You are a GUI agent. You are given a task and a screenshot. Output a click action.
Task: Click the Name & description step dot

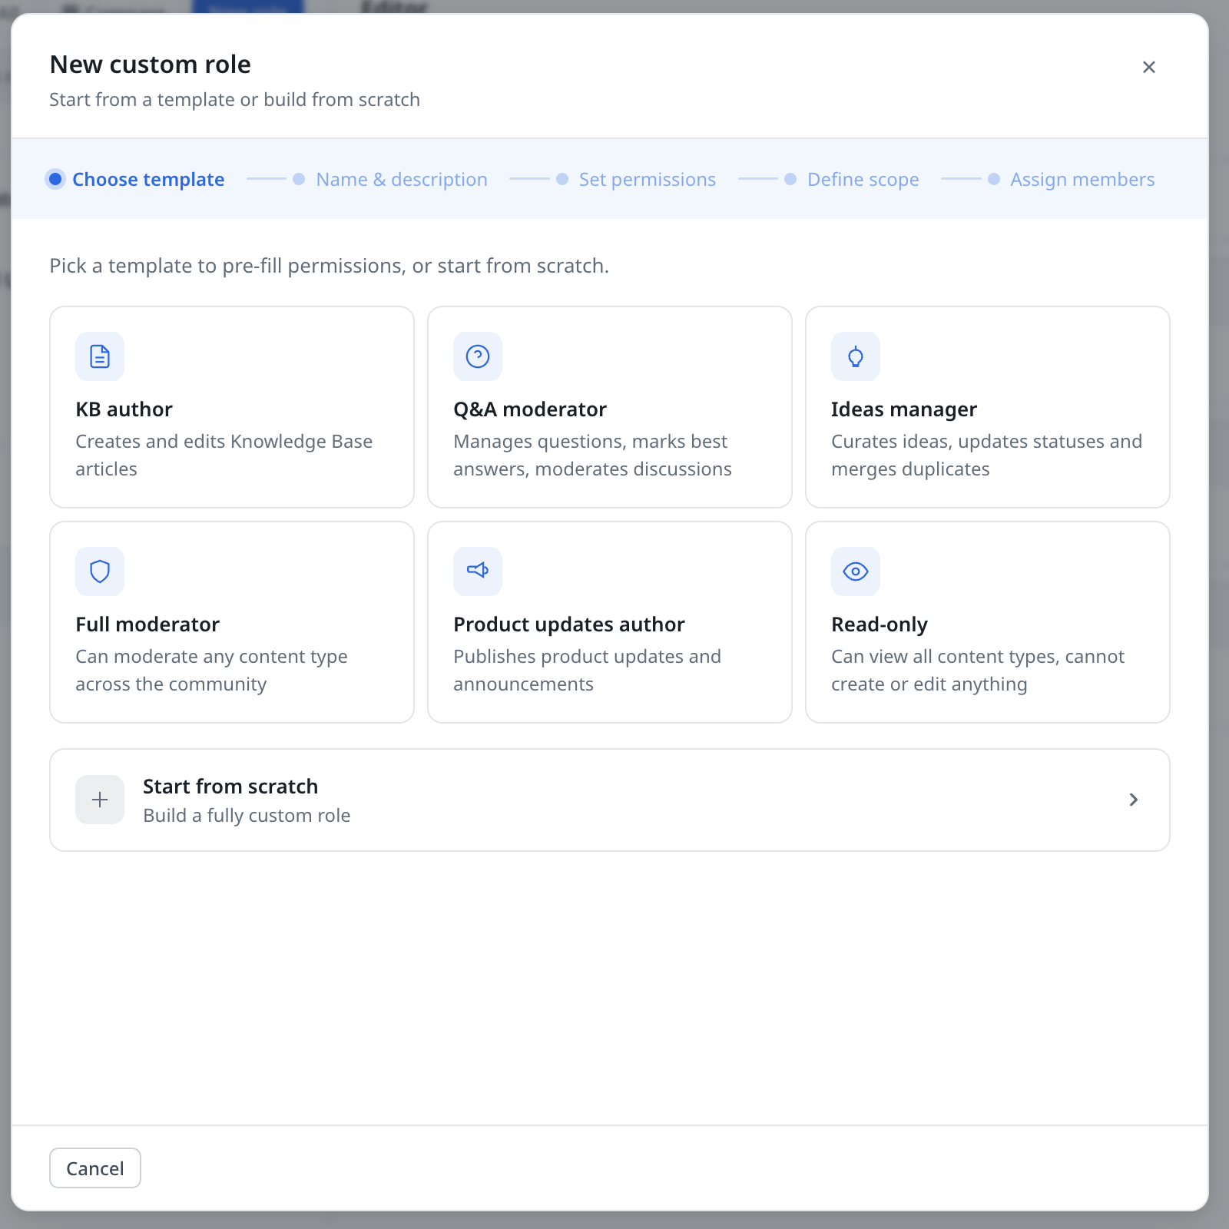300,179
